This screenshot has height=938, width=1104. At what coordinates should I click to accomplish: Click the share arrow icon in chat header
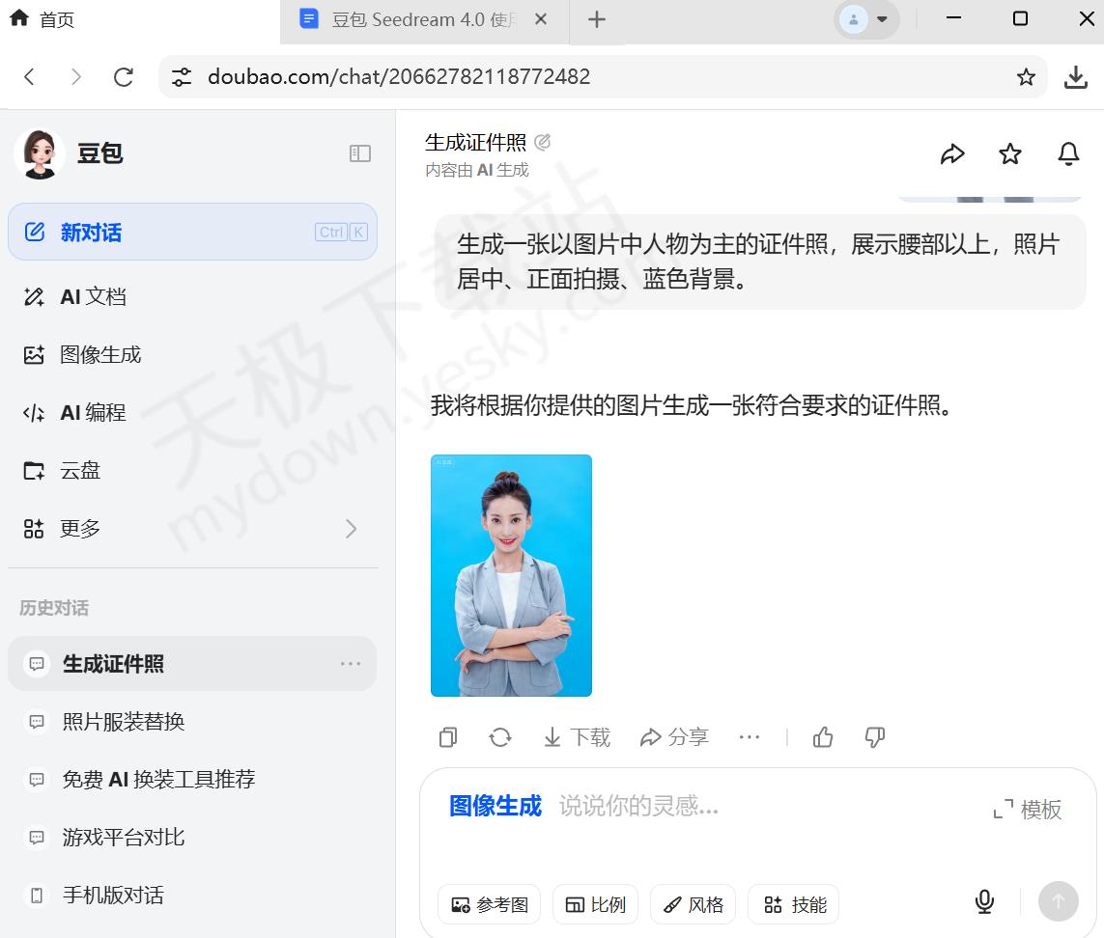pos(952,154)
